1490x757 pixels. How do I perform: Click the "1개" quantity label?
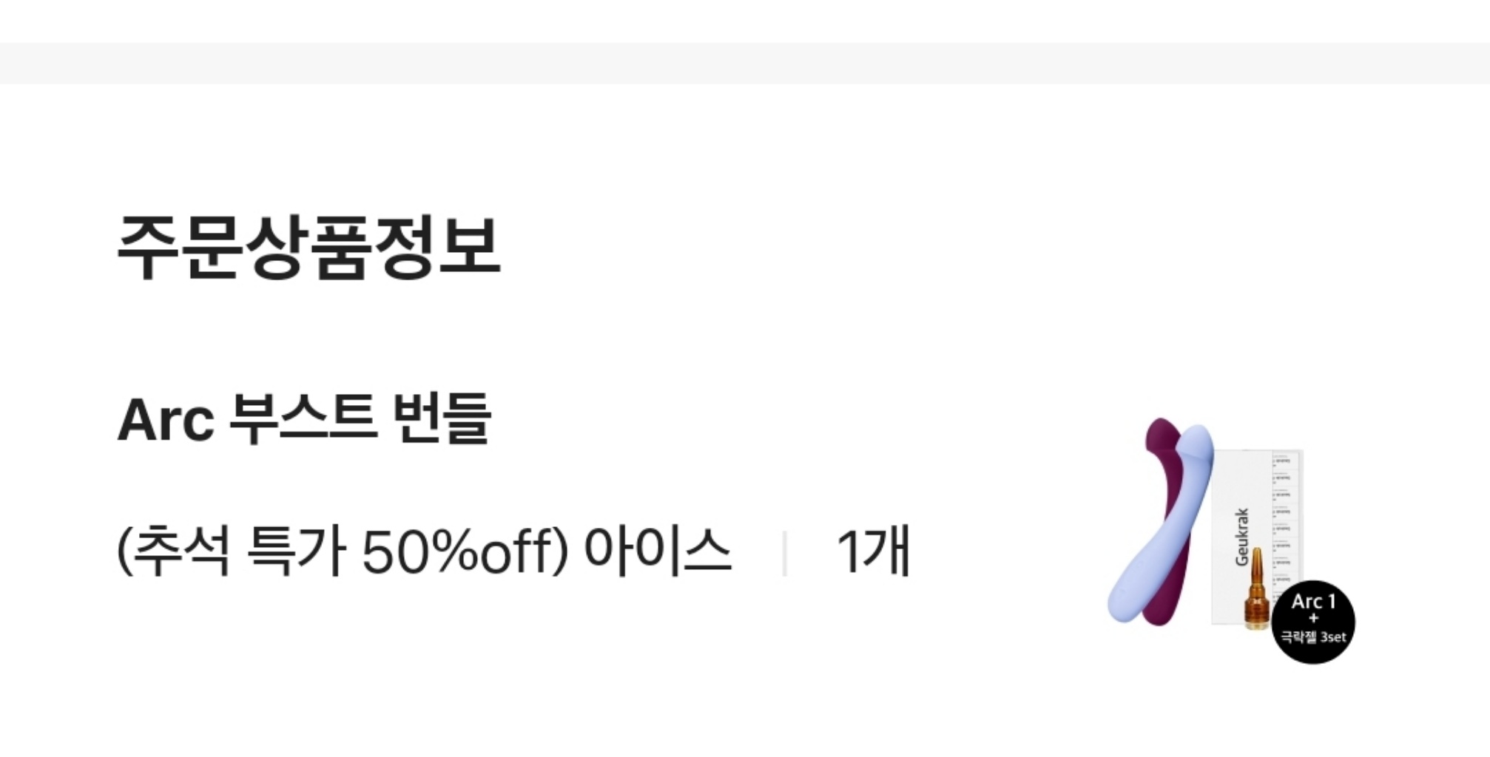coord(873,551)
